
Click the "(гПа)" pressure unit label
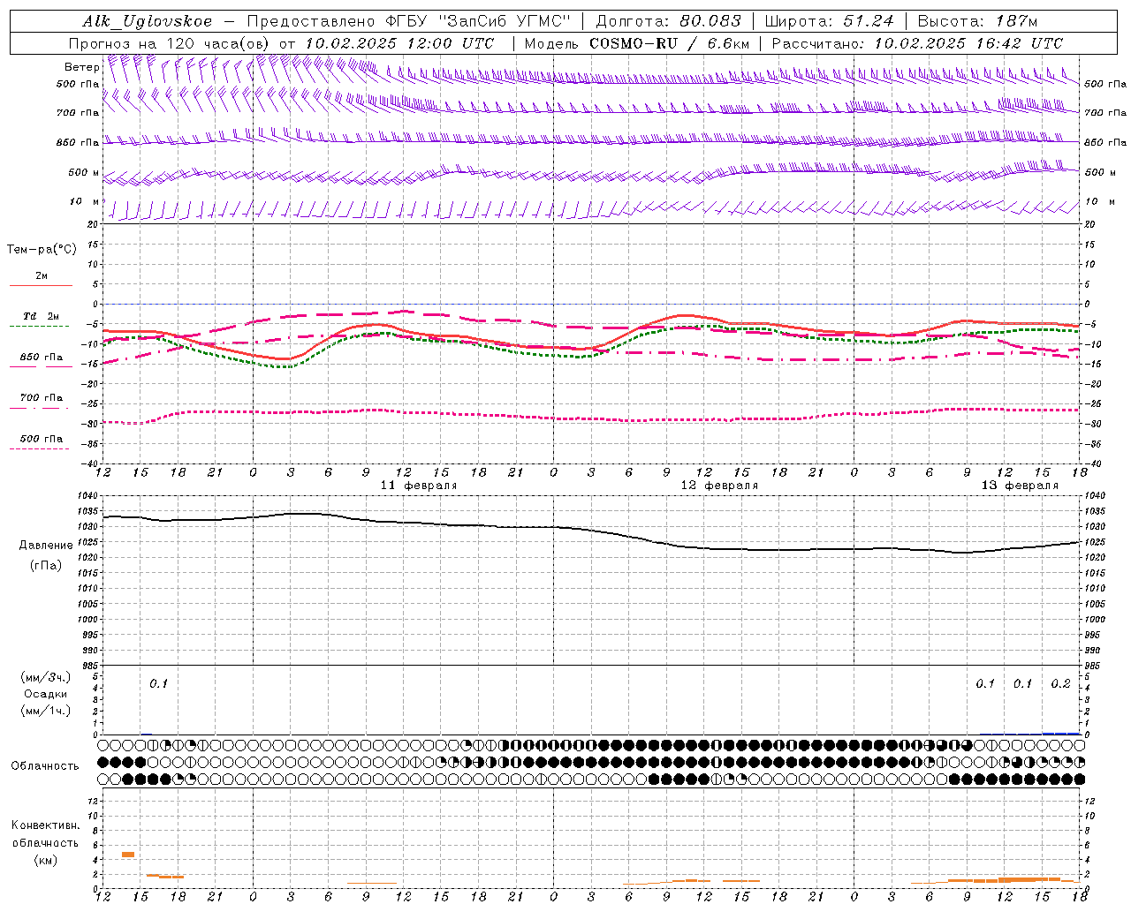(x=46, y=565)
